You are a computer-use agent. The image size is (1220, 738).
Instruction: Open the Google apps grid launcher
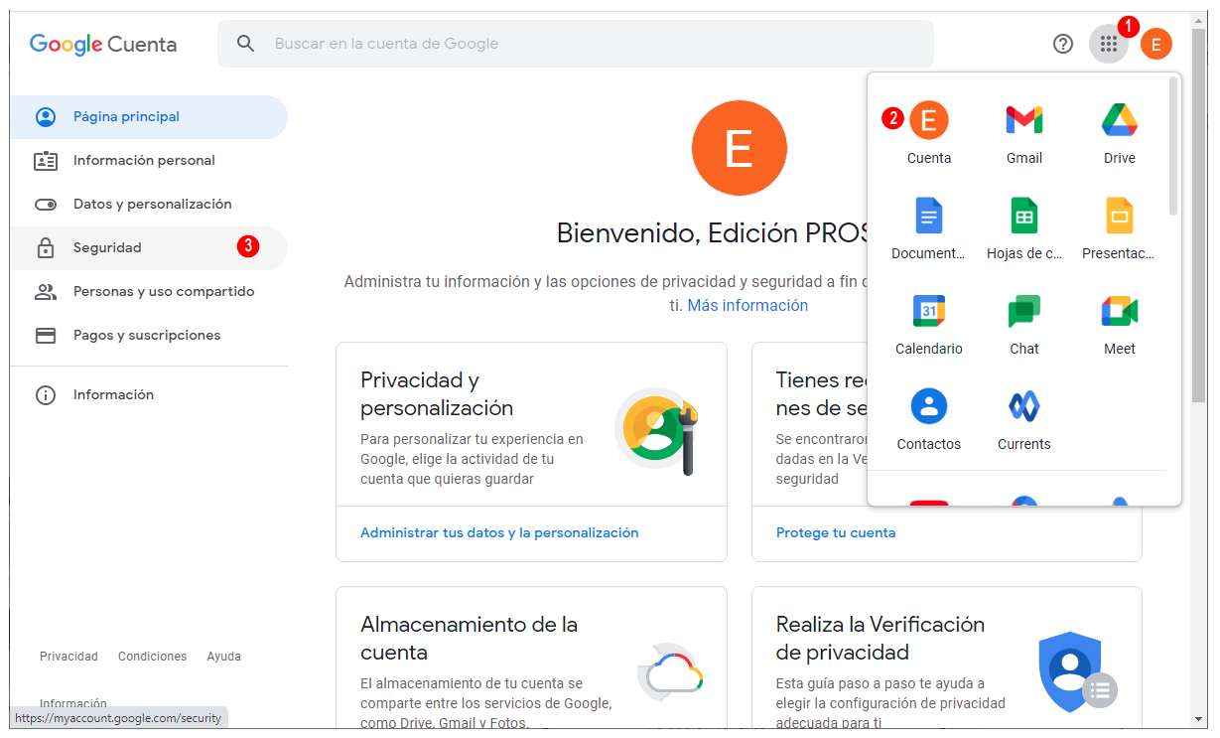[x=1109, y=44]
